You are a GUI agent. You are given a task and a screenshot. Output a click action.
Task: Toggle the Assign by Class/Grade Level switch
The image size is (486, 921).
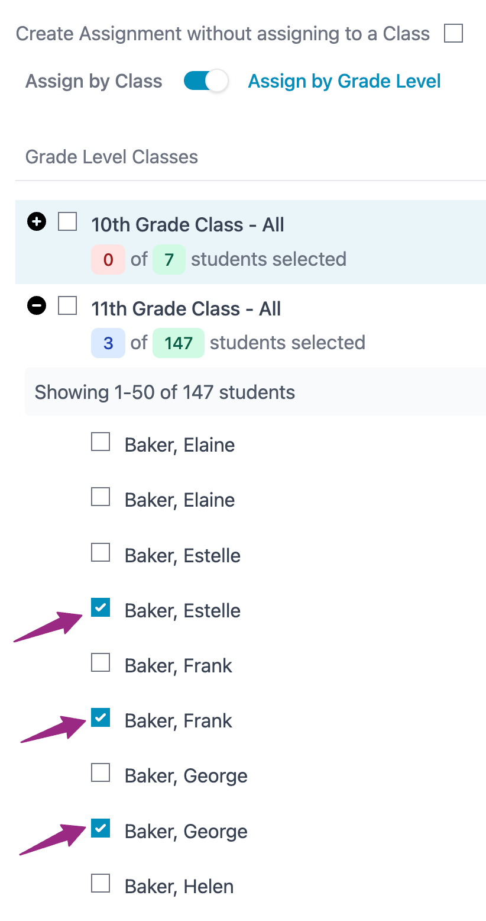tap(205, 81)
